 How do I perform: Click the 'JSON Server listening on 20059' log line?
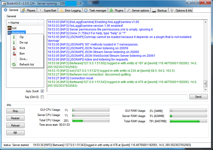[x=88, y=48]
